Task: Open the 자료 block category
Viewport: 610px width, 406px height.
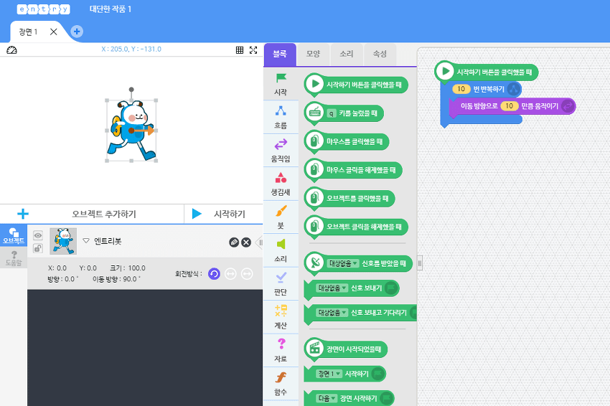Action: click(x=281, y=350)
